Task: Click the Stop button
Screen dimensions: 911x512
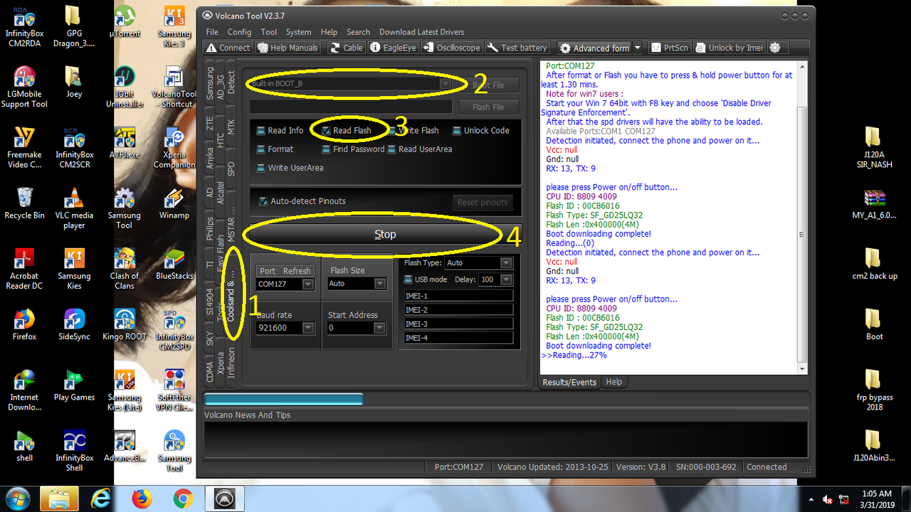Action: (385, 235)
